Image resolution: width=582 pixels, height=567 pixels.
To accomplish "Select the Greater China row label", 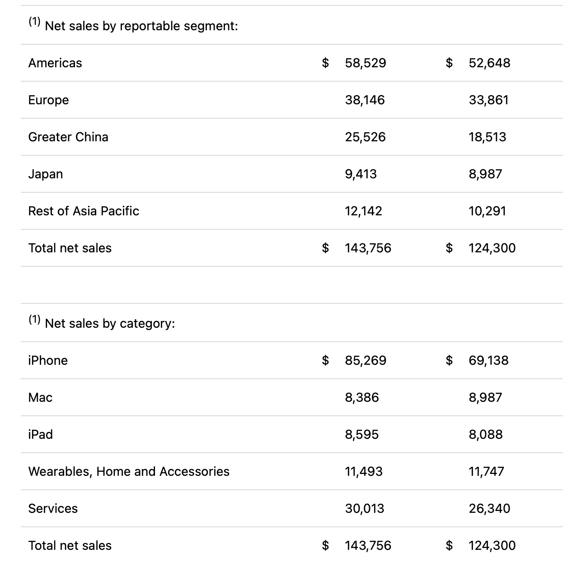I will (68, 137).
